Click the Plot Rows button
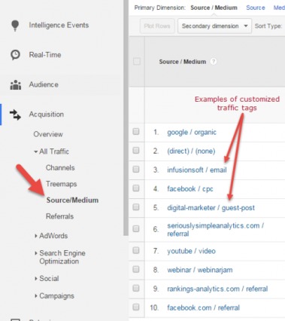The width and height of the screenshot is (285, 321). click(157, 26)
